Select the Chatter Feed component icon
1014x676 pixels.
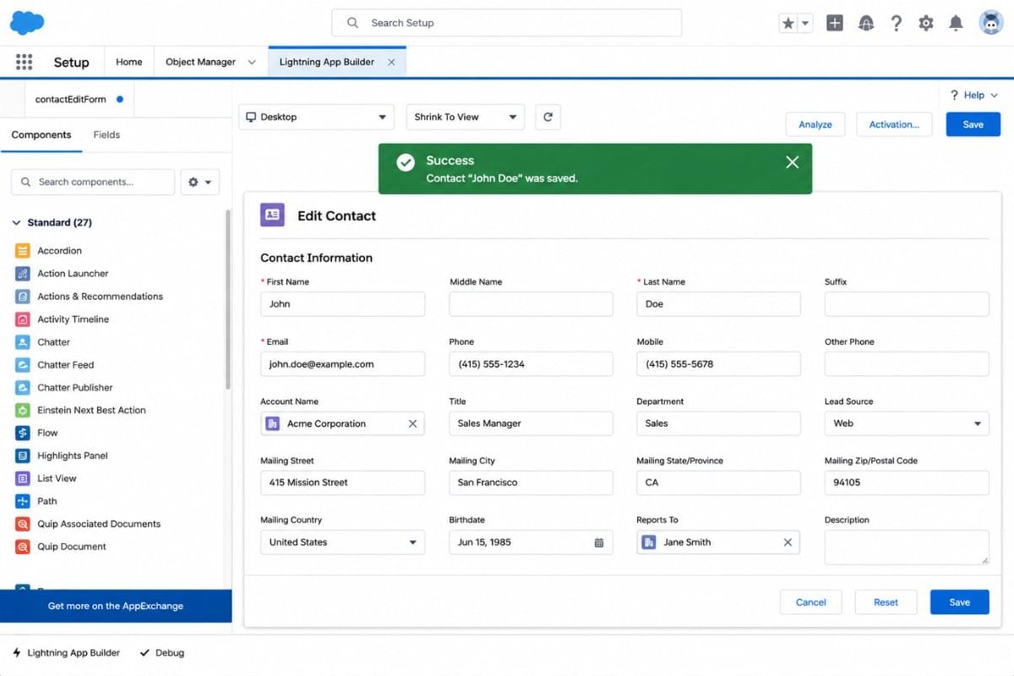pos(23,365)
